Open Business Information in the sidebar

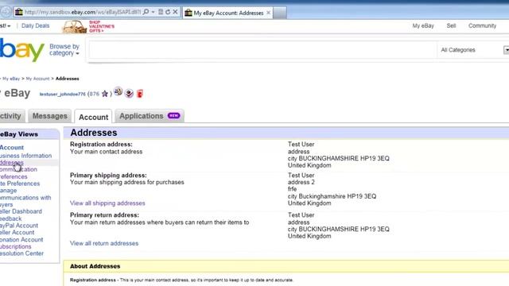tap(25, 156)
